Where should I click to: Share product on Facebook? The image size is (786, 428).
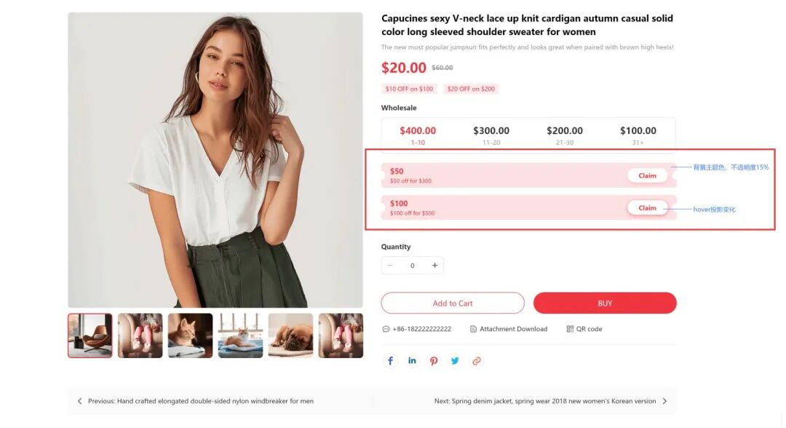pyautogui.click(x=391, y=361)
